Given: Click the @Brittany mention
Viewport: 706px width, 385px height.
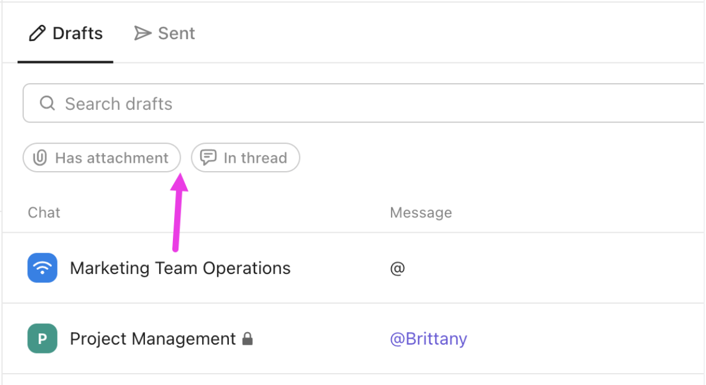Looking at the screenshot, I should [428, 339].
